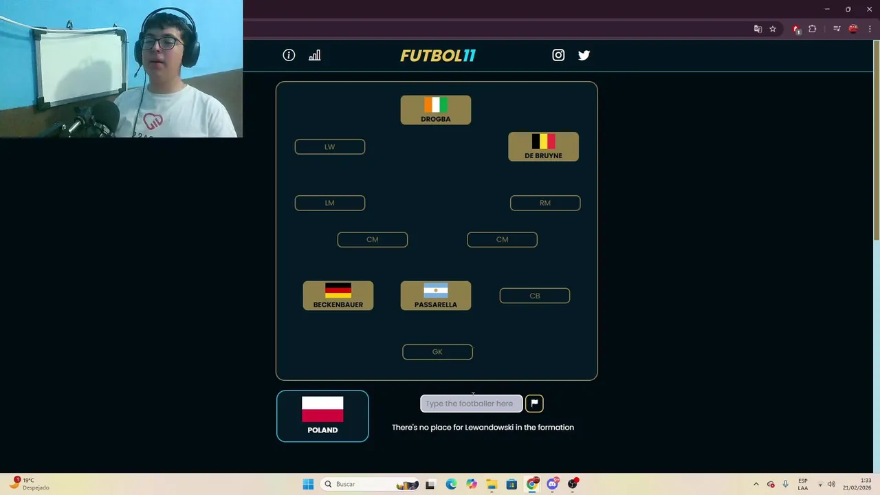
Task: Bookmark this page with the star icon
Action: pos(773,29)
